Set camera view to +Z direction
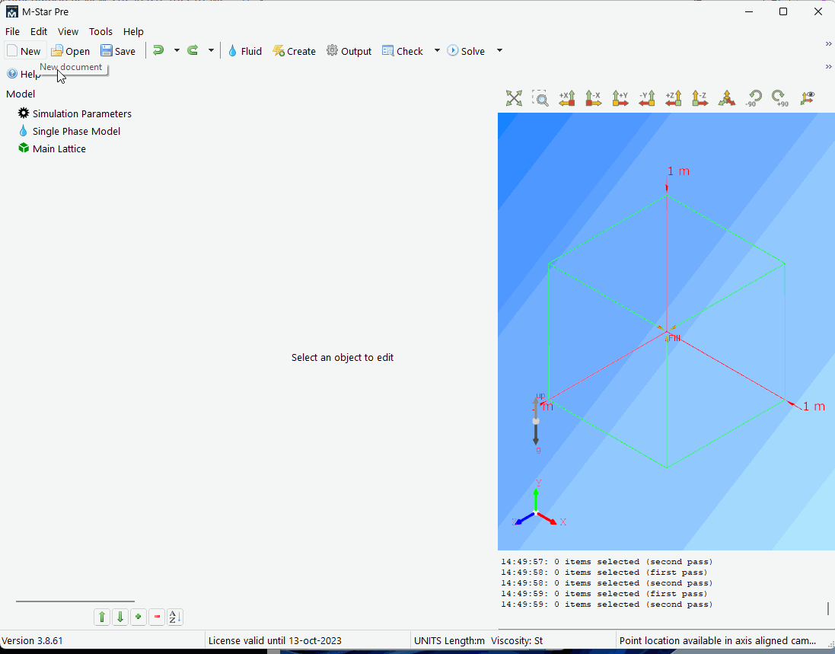Viewport: 835px width, 654px height. [x=674, y=98]
